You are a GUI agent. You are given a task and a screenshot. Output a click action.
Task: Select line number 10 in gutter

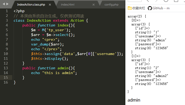6,54
